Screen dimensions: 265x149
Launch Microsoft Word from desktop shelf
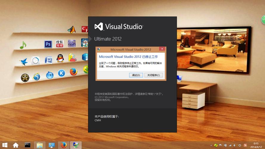(x=49, y=60)
